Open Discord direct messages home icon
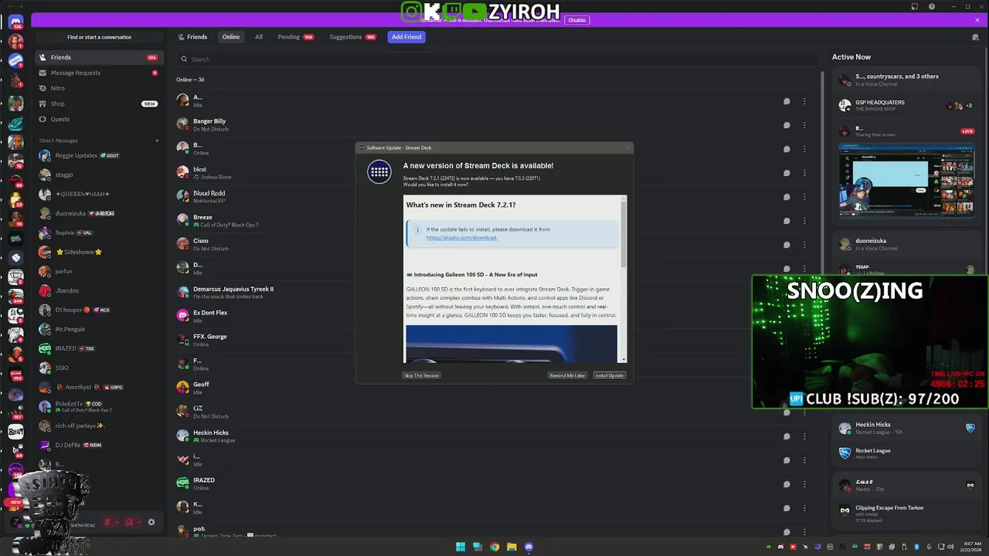This screenshot has width=989, height=556. pos(15,22)
